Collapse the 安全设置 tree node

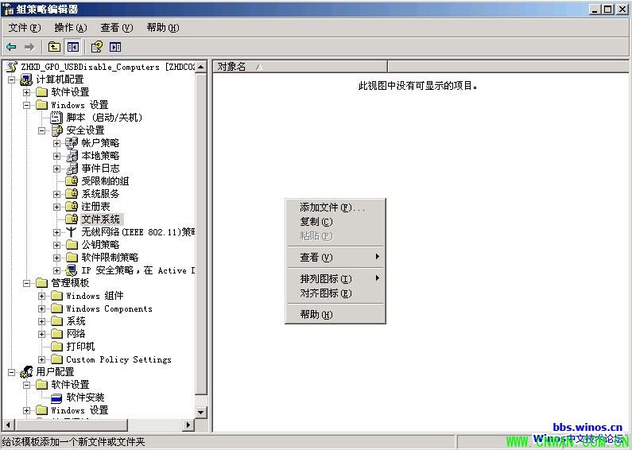click(42, 130)
